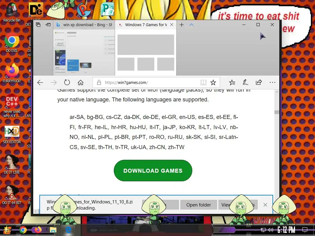Go back to the previous page
The height and width of the screenshot is (236, 315).
click(40, 82)
